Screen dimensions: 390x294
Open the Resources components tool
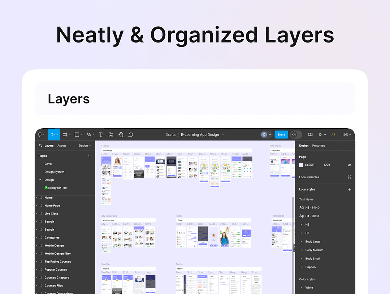pos(111,134)
